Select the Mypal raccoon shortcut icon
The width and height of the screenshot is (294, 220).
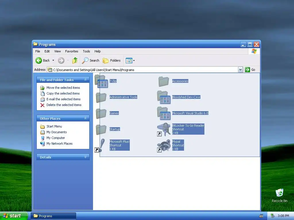[x=164, y=146]
